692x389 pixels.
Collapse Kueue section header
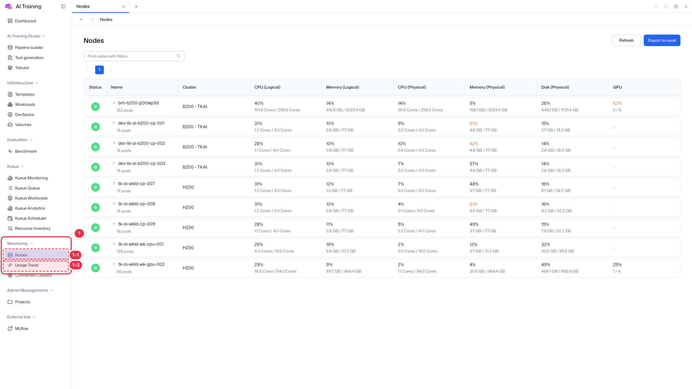click(16, 166)
